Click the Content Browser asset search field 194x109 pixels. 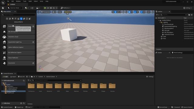pos(57,80)
